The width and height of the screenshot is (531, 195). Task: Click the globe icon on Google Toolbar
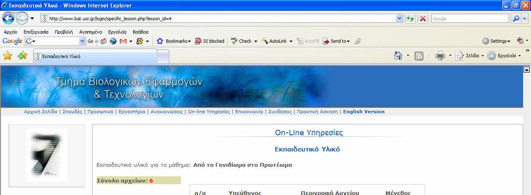(x=113, y=41)
